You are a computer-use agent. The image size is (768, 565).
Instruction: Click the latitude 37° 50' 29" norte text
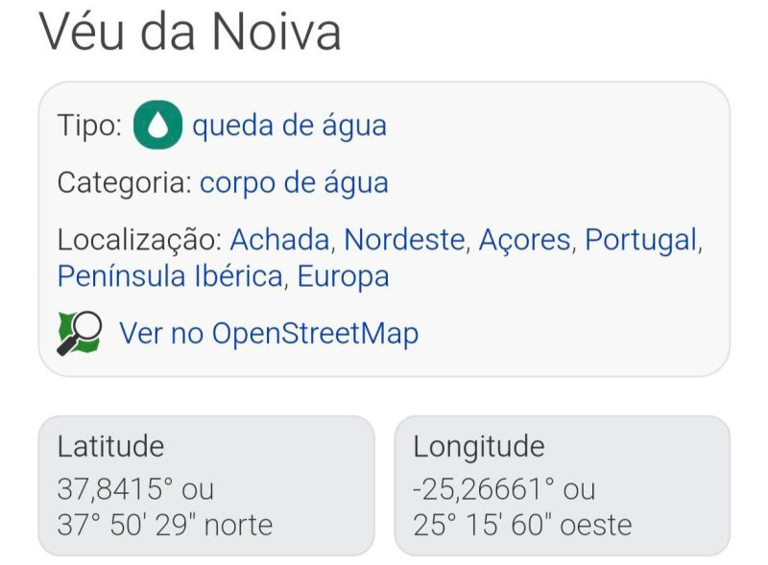click(164, 525)
